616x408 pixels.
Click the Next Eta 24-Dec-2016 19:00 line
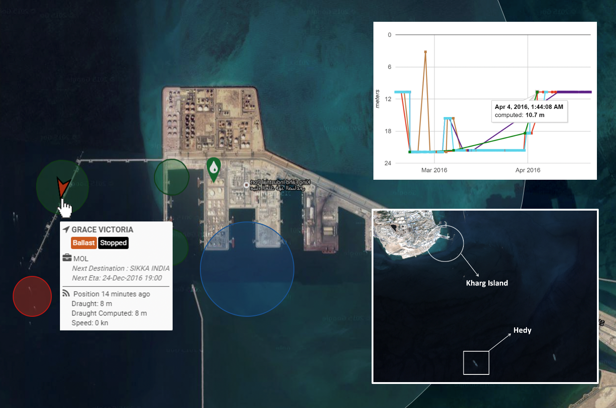click(x=117, y=278)
